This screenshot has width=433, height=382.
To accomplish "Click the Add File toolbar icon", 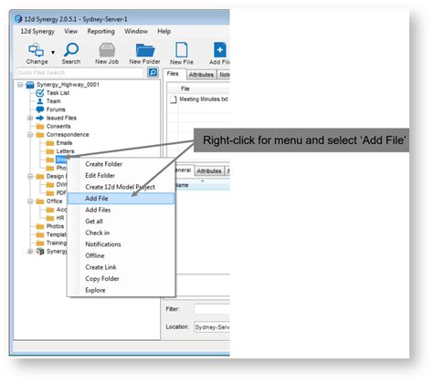I will point(220,50).
